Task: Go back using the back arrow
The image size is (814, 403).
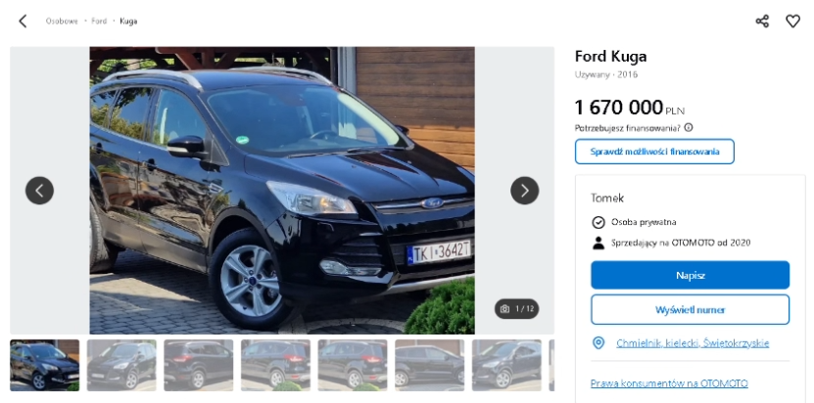Action: coord(23,22)
